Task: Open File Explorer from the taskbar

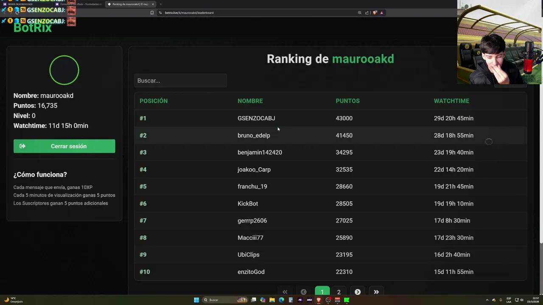Action: 272,300
